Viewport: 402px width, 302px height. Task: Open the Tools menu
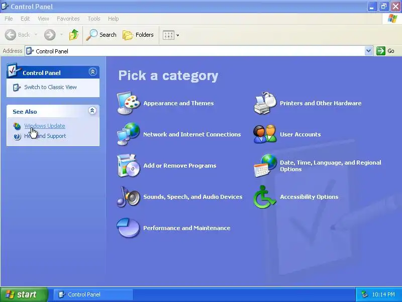click(x=94, y=19)
